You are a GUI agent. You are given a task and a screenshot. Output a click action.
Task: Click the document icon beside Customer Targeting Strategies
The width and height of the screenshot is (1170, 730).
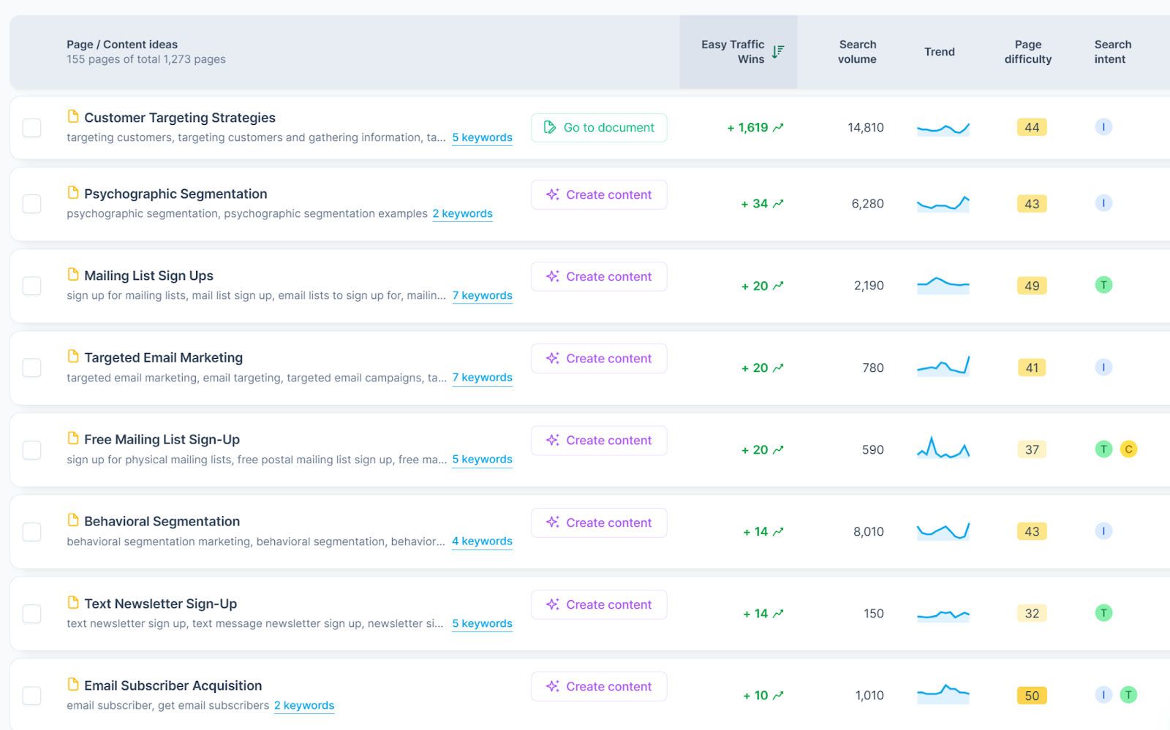(x=73, y=117)
